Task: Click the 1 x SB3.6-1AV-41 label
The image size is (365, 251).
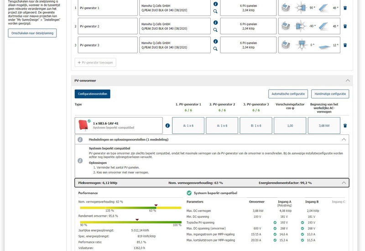Action: click(x=106, y=123)
